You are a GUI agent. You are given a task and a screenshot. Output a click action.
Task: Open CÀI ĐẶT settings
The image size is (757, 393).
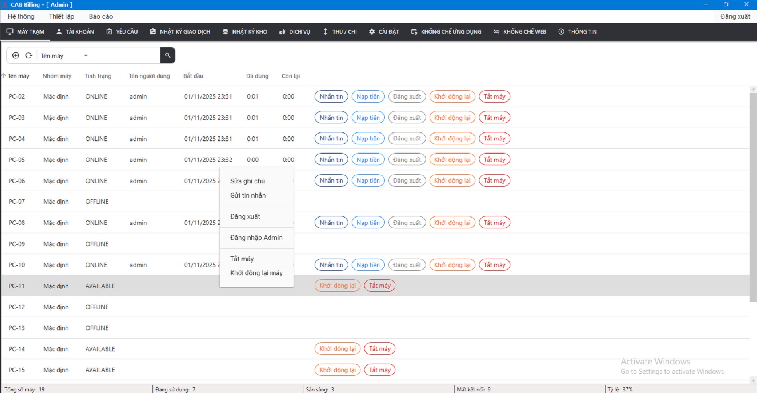[x=384, y=32]
